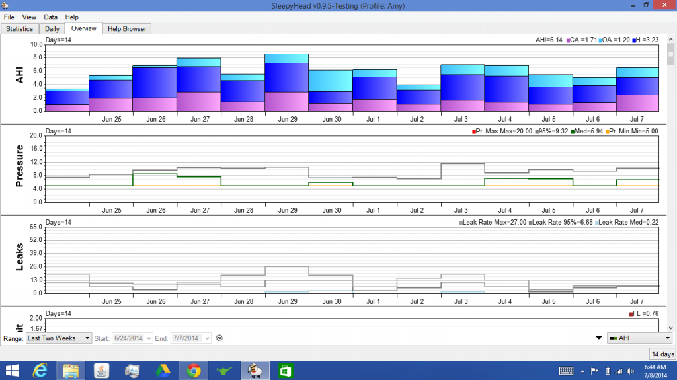Open the Java taskbar icon
This screenshot has height=380, width=677.
point(102,371)
